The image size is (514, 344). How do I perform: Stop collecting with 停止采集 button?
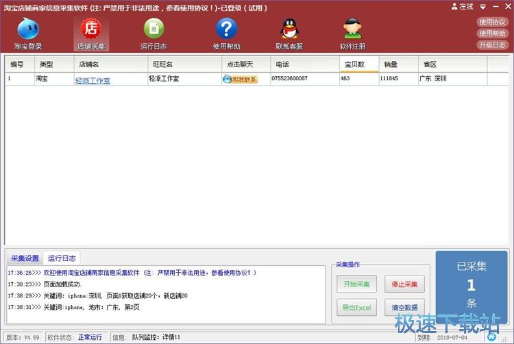click(x=404, y=284)
